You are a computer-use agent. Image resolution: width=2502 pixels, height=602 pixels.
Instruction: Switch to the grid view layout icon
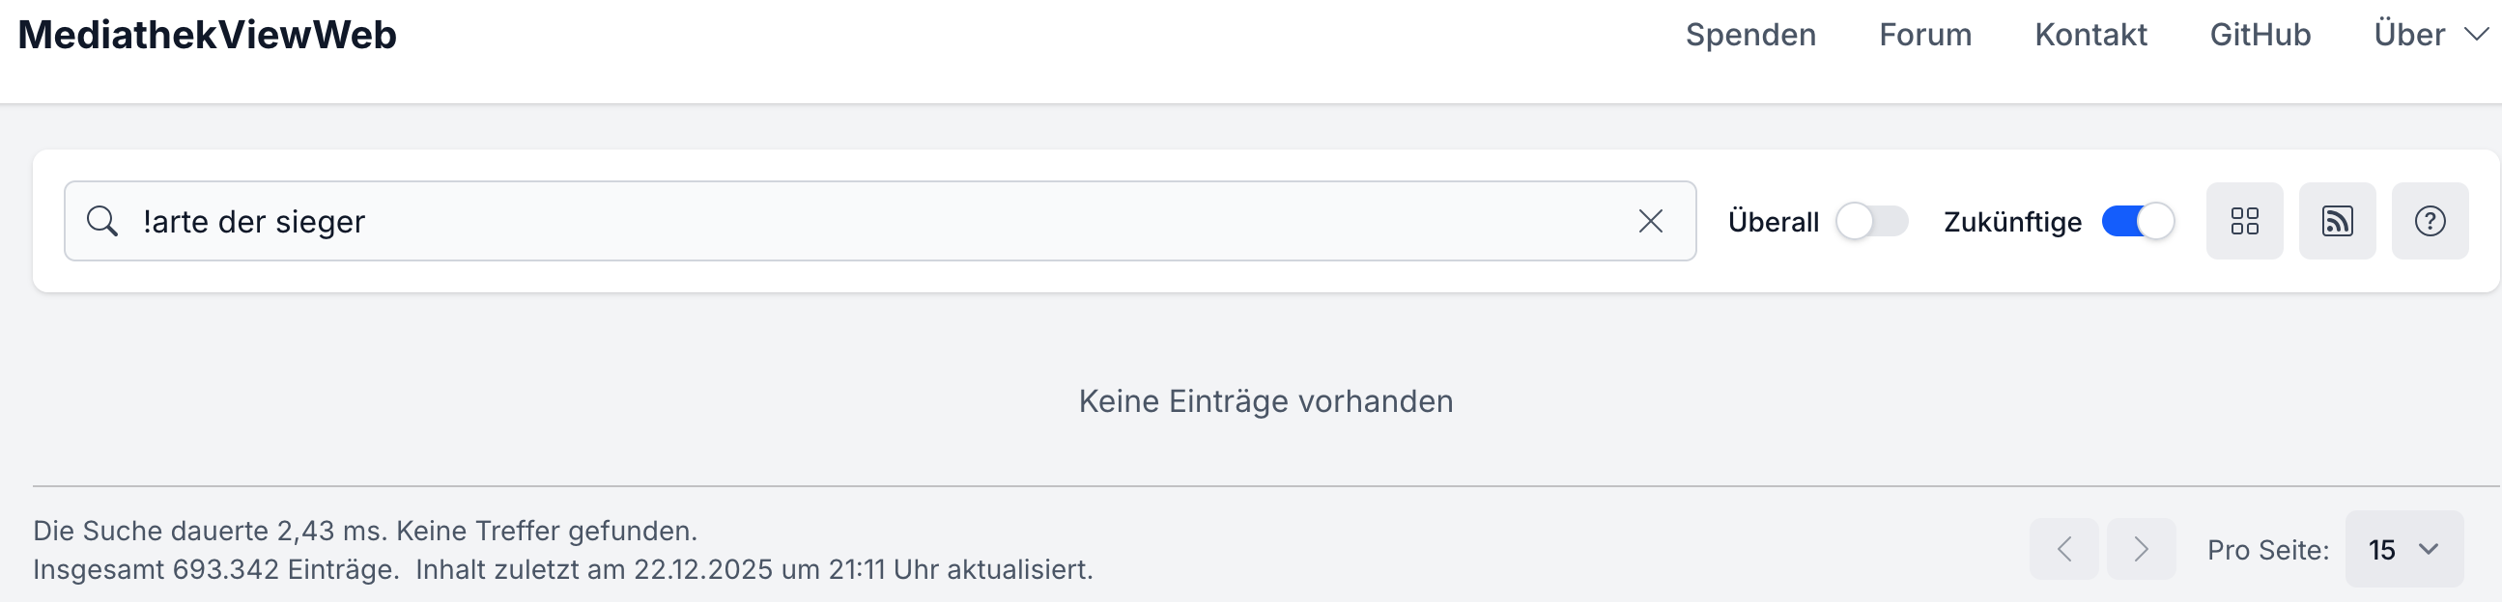coord(2244,221)
